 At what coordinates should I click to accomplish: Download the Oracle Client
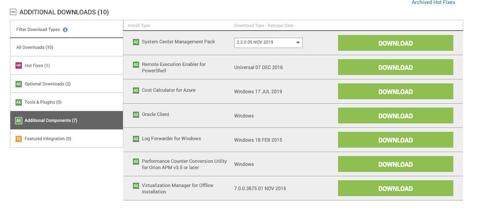395,116
